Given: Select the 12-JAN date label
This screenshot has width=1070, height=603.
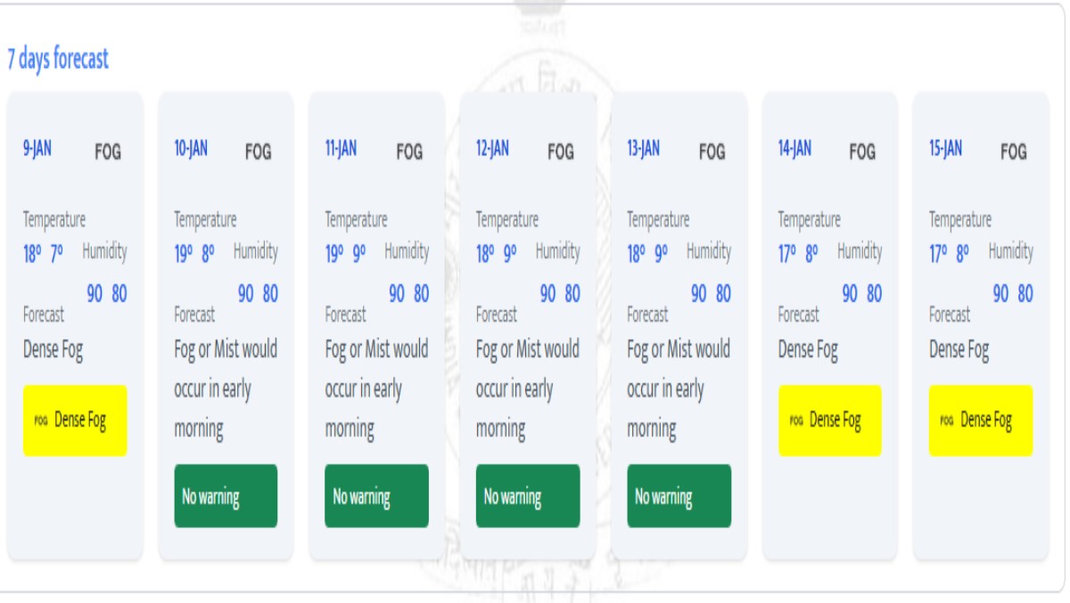Looking at the screenshot, I should [492, 149].
